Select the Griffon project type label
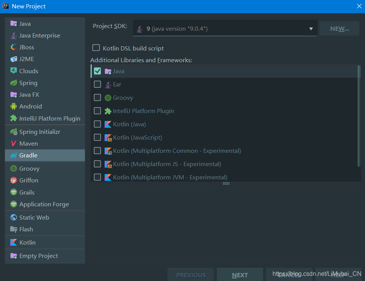The image size is (365, 281). (x=29, y=180)
